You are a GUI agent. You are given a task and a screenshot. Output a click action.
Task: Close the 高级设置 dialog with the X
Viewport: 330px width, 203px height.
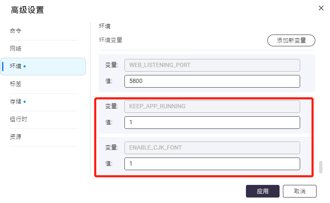tap(321, 8)
